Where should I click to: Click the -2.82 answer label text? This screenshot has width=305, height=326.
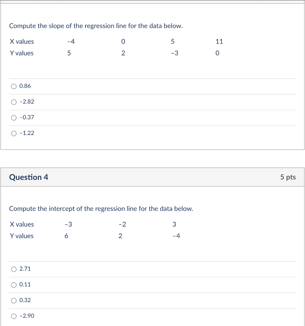[25, 102]
